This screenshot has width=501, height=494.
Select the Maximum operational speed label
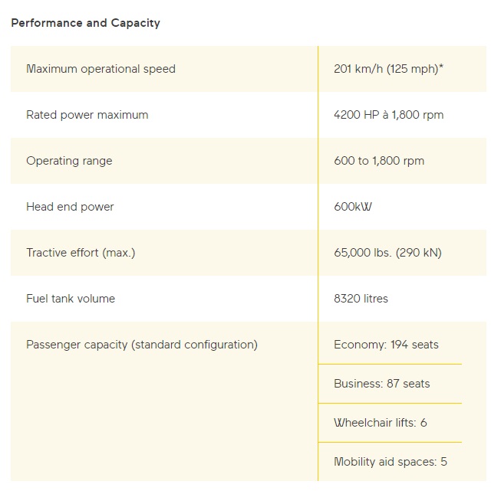click(x=101, y=69)
